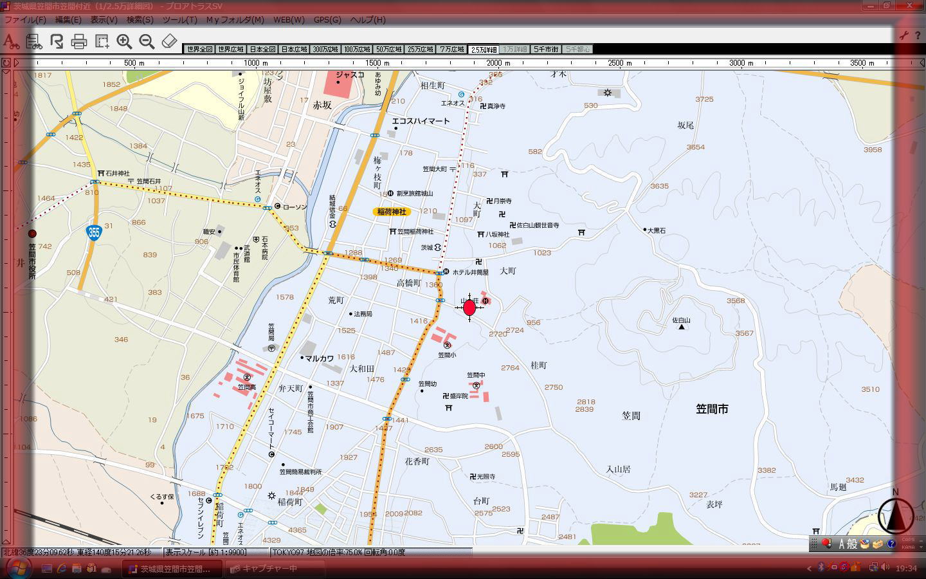Switch map scale to 5千市街
The width and height of the screenshot is (926, 579).
point(546,50)
